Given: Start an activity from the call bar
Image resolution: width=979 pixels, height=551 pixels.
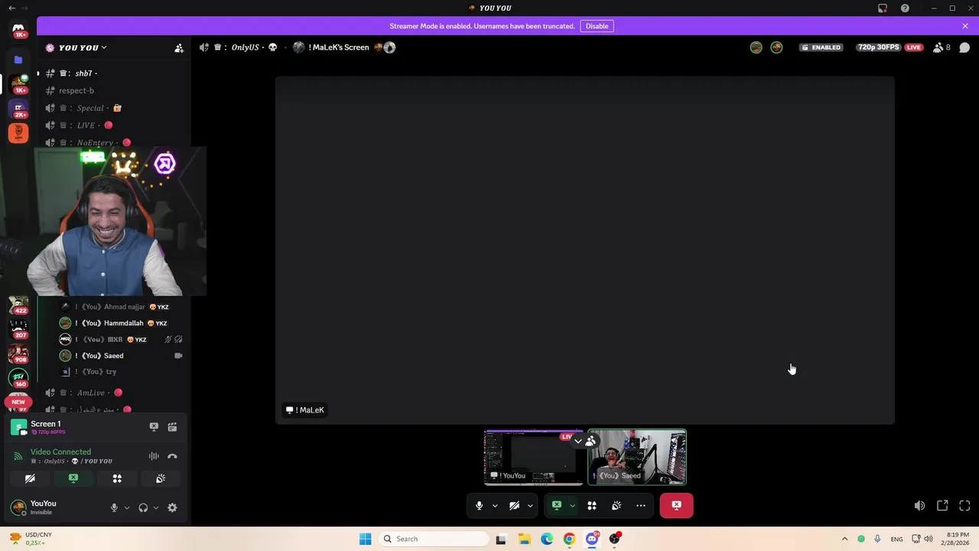Looking at the screenshot, I should coord(592,506).
